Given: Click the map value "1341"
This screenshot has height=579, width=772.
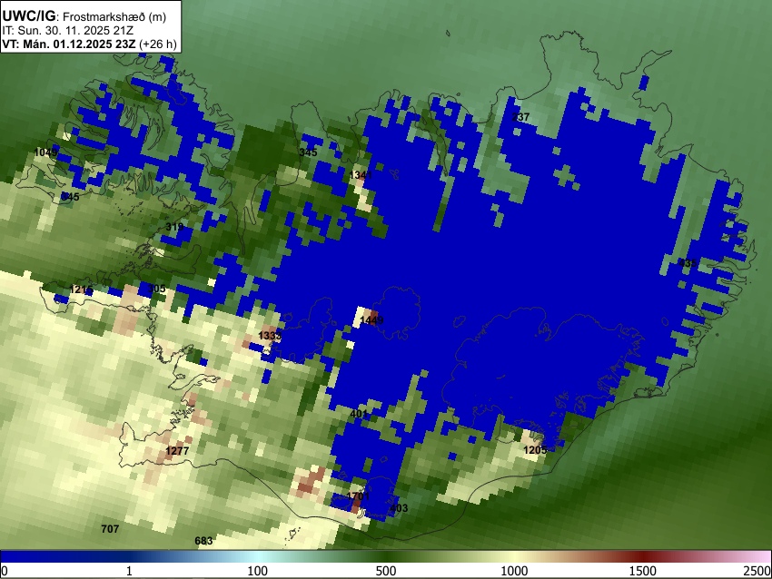Looking at the screenshot, I should click(x=361, y=175).
